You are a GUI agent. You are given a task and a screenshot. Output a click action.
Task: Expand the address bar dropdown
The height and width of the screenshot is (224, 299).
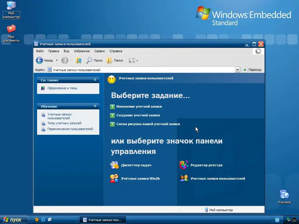(237, 70)
